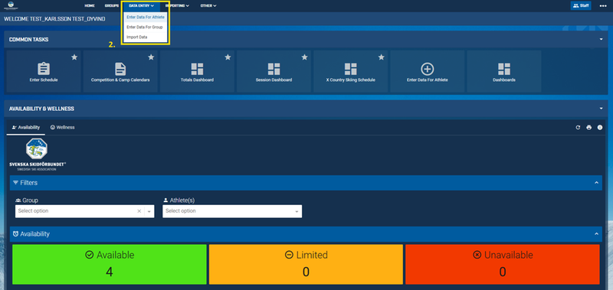Screen dimensions: 613x290
Task: Open the Totals Dashboard tile
Action: click(197, 71)
